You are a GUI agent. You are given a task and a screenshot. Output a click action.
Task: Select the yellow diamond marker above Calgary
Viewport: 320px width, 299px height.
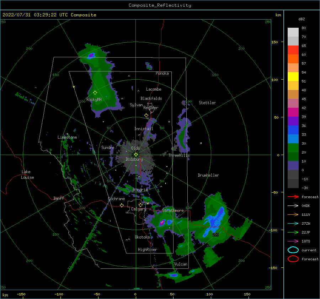pyautogui.click(x=140, y=205)
